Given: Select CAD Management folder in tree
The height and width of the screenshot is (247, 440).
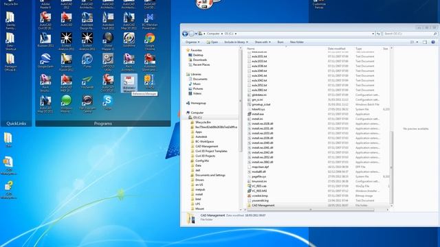Looking at the screenshot, I should click(204, 146).
